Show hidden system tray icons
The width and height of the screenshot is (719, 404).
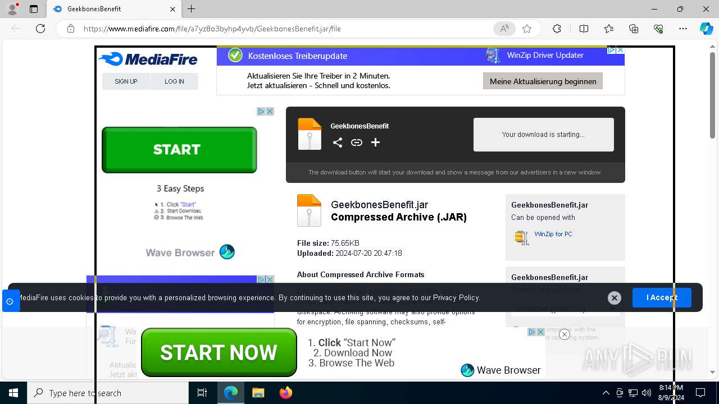click(x=606, y=393)
